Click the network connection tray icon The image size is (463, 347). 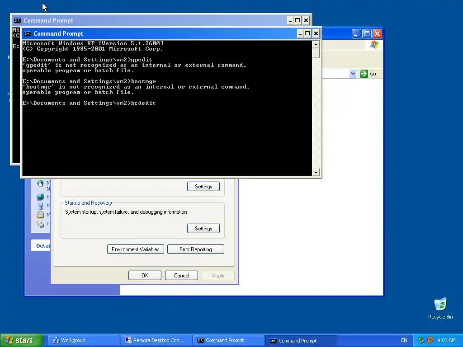(x=421, y=340)
